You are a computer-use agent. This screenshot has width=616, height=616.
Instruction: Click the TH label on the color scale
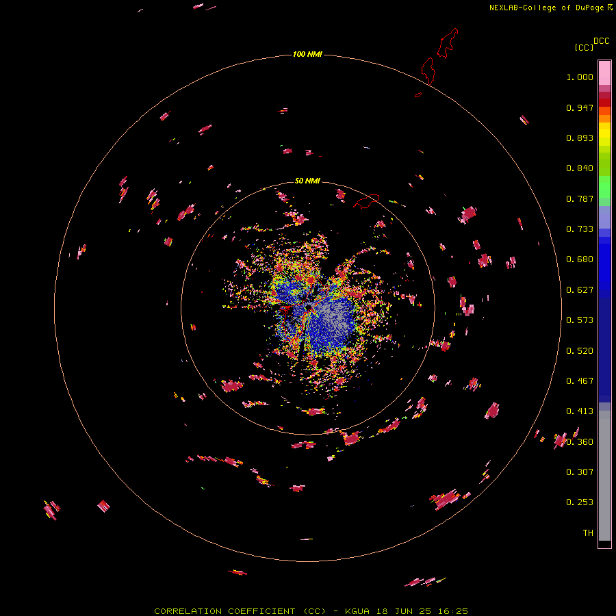point(588,533)
